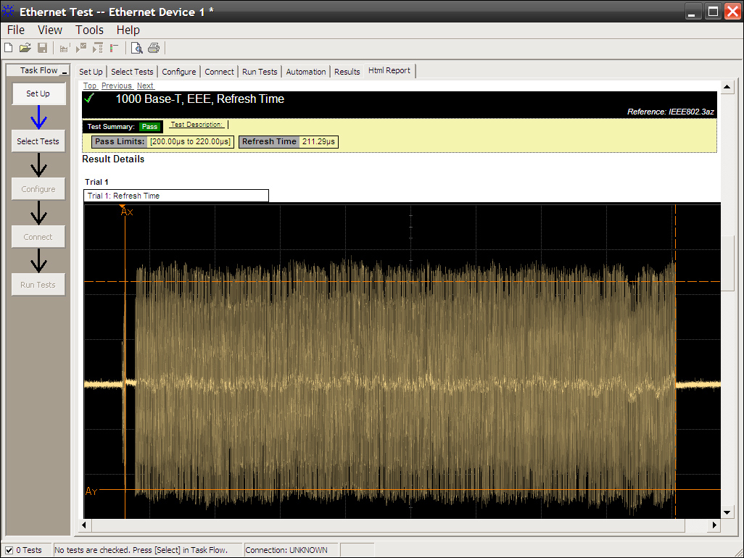Click the vertical scrollbar thumb in report
The width and height of the screenshot is (744, 558).
click(x=728, y=262)
